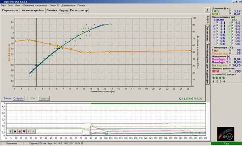Click active gas injector icon 3
This screenshot has height=146, width=242.
coord(220,78)
